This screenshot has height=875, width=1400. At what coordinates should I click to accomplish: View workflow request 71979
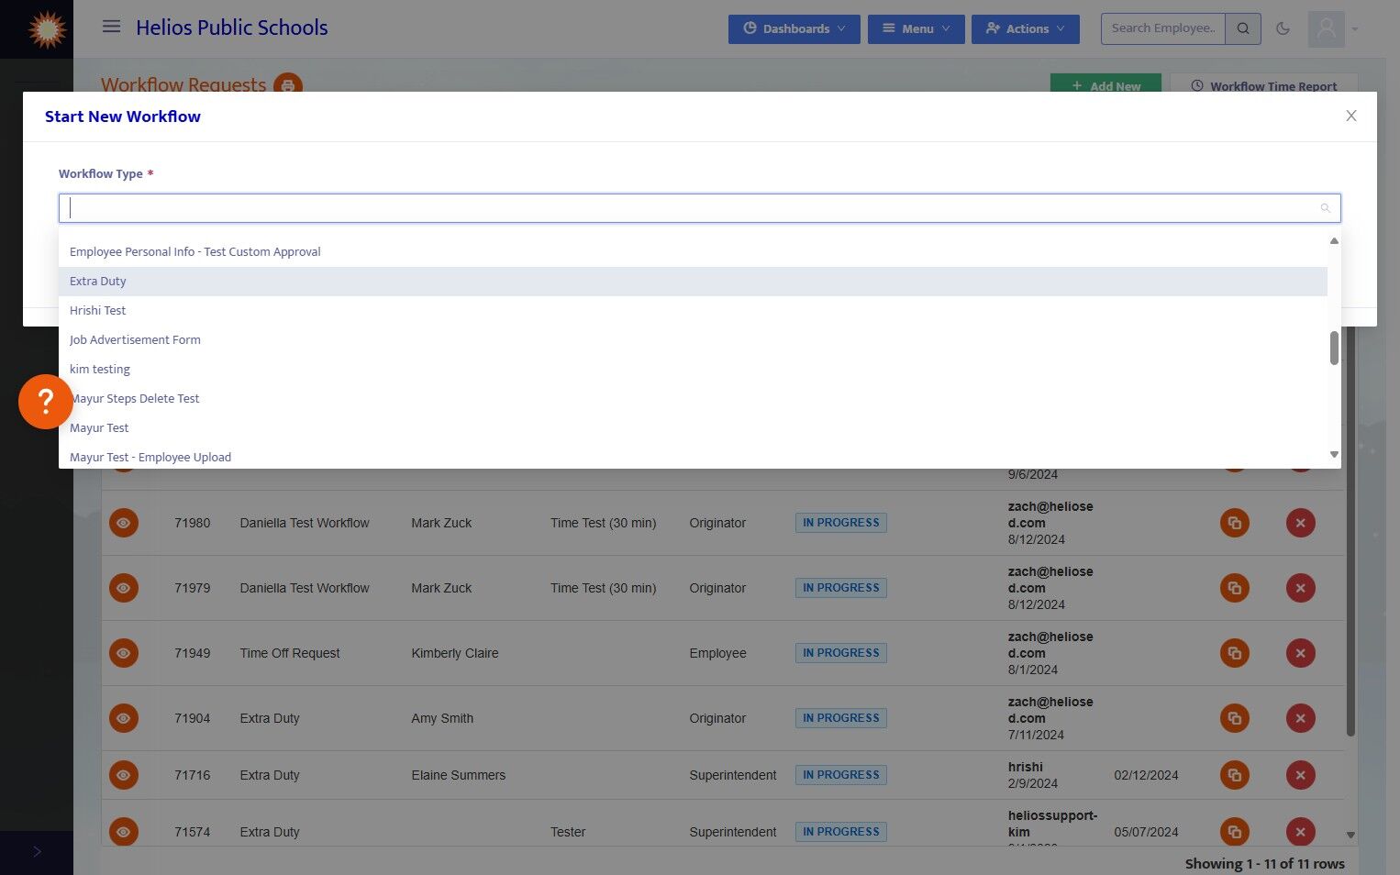(124, 588)
